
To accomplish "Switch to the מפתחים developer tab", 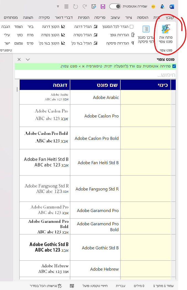I will pyautogui.click(x=11, y=17).
